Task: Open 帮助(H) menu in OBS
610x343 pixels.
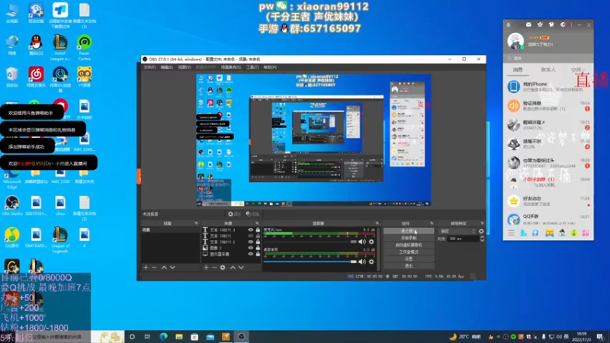Action: 270,67
